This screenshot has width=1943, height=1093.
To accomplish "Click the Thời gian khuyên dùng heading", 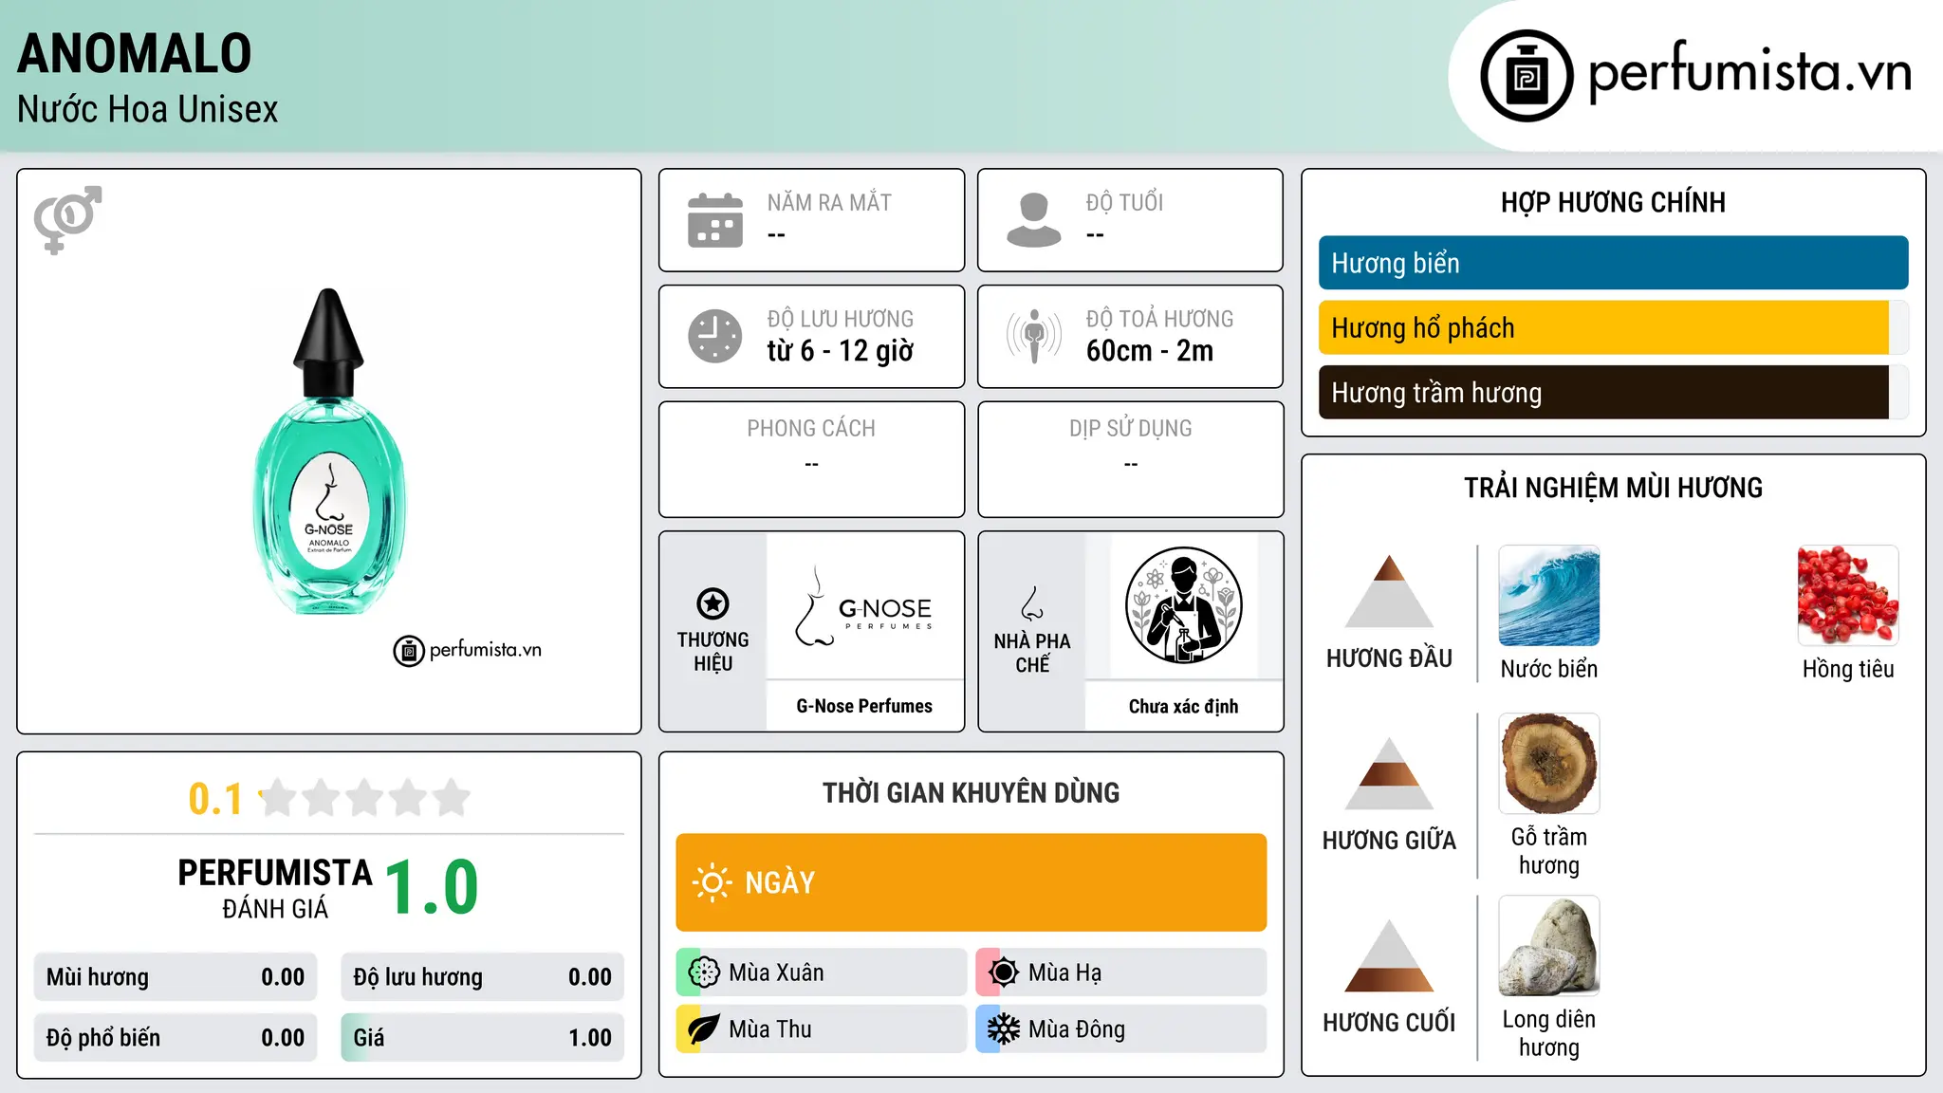I will (x=971, y=792).
